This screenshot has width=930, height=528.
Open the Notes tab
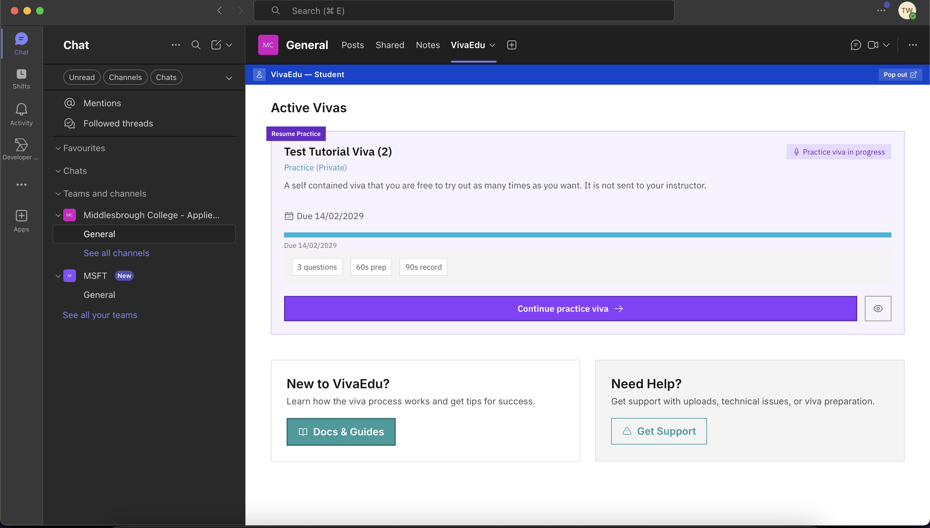(428, 45)
